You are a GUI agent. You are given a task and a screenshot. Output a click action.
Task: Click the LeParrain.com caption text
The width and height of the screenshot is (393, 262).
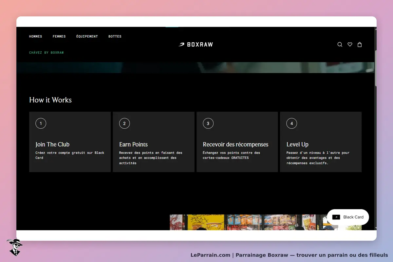(289, 255)
